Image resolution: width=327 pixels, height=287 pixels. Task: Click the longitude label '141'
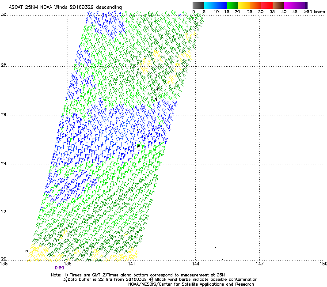point(131,264)
